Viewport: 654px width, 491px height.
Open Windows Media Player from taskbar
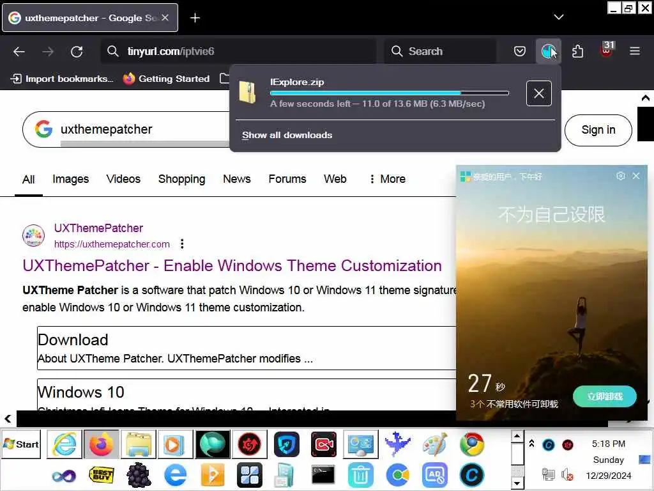click(175, 444)
